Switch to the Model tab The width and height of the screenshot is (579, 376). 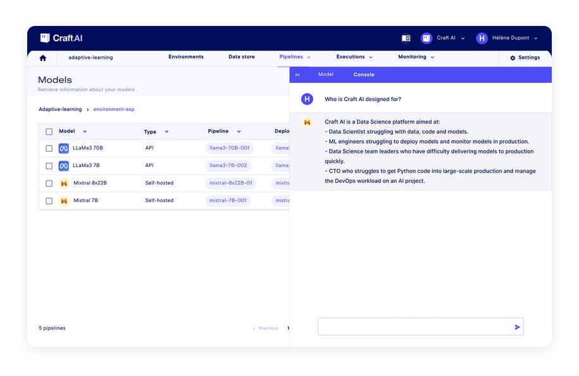coord(325,75)
